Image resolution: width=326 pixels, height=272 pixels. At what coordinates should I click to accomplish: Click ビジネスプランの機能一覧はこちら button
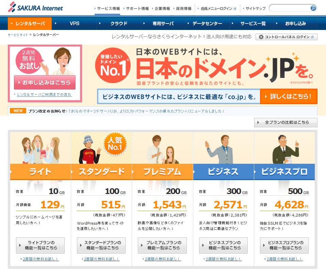point(223,245)
